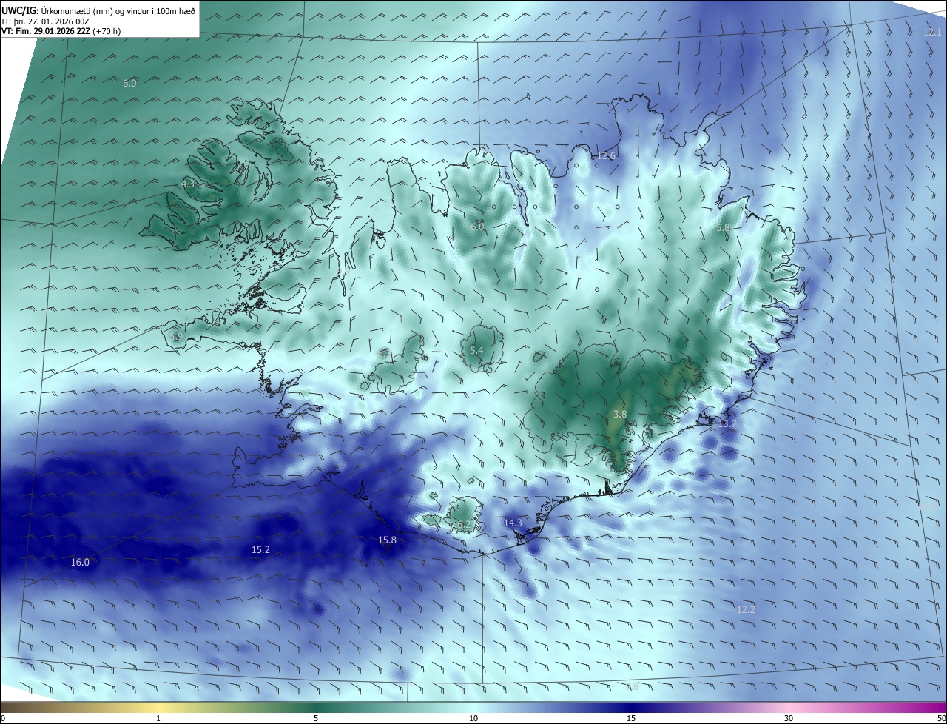Click the 6.2 value on the southern glacier
The height and width of the screenshot is (724, 947).
(x=464, y=525)
